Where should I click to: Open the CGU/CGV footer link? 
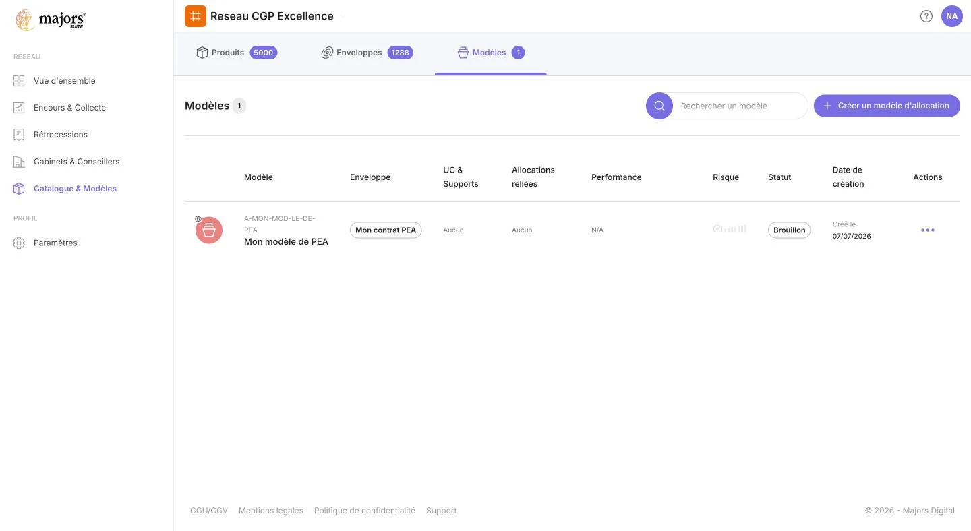[x=209, y=511]
